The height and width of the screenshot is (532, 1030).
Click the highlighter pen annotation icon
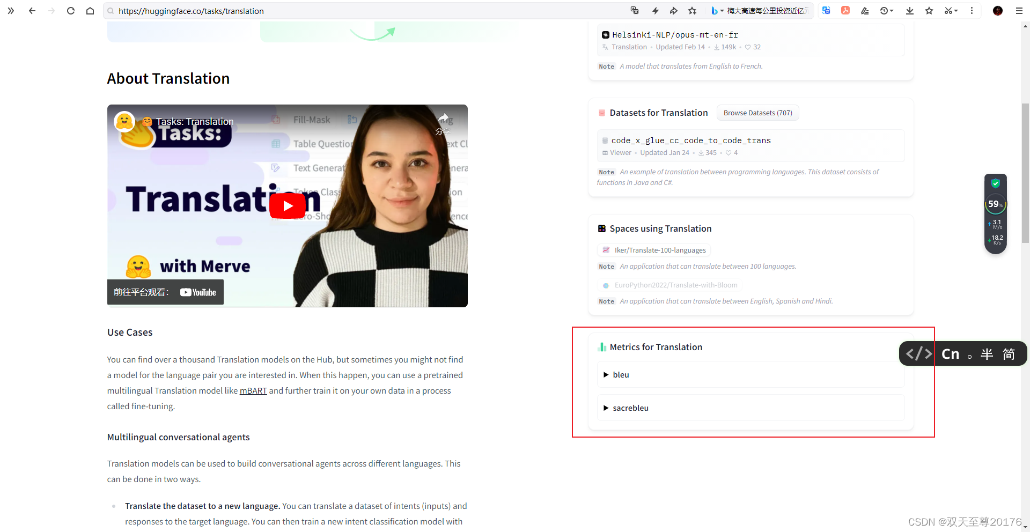[865, 11]
